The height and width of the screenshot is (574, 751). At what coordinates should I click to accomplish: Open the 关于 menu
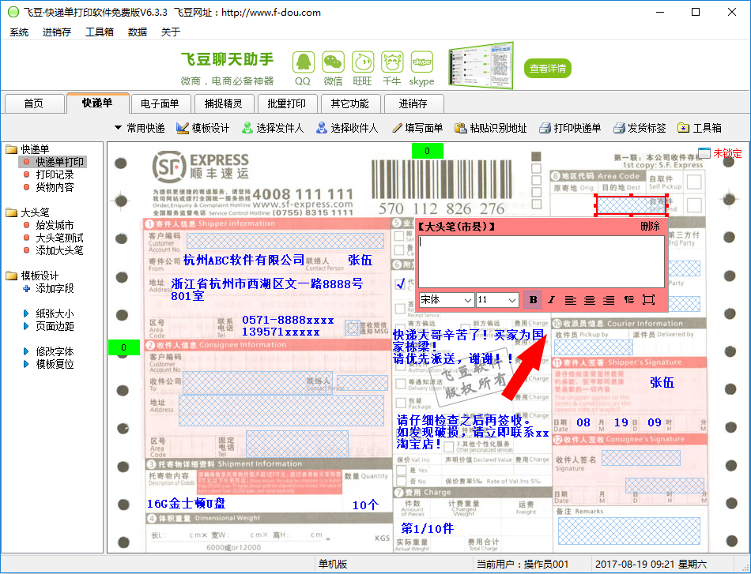(x=171, y=32)
